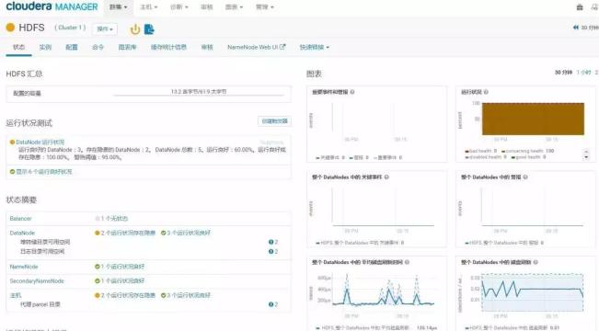599x331 pixels.
Task: Switch to the 配置 configuration tab
Action: tap(72, 47)
